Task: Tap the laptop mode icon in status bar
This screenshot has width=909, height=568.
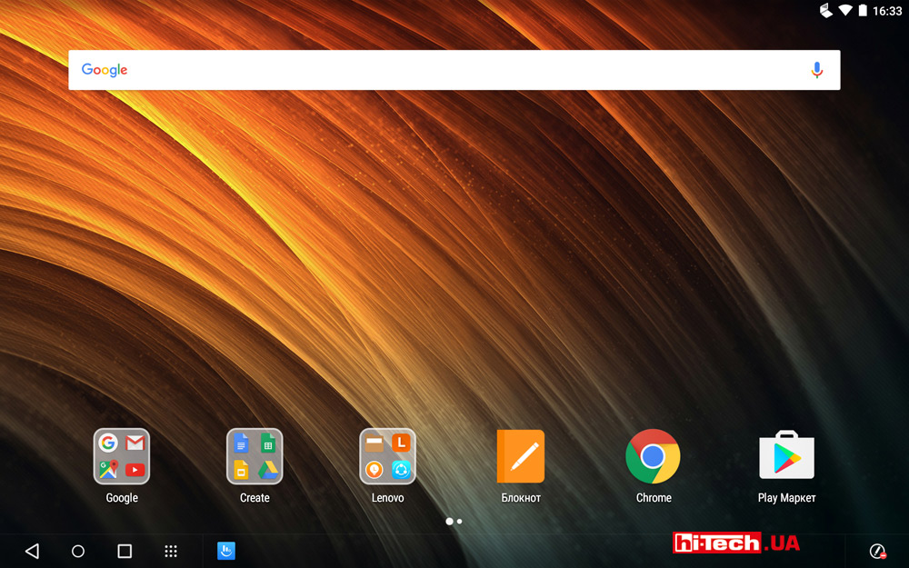Action: [x=826, y=11]
